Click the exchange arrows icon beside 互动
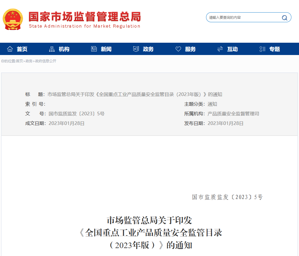Screen dimensions: 299x256 pyautogui.click(x=220, y=49)
